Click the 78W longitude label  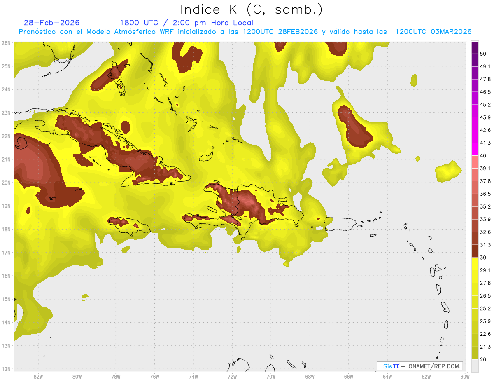pos(116,377)
